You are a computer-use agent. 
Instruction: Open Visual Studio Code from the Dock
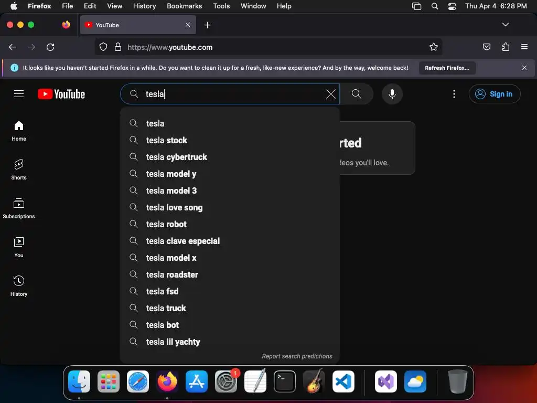343,381
